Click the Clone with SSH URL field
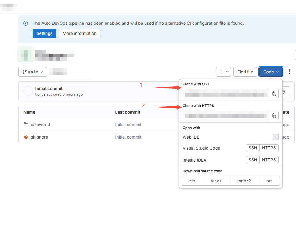The image size is (296, 236). click(x=226, y=95)
